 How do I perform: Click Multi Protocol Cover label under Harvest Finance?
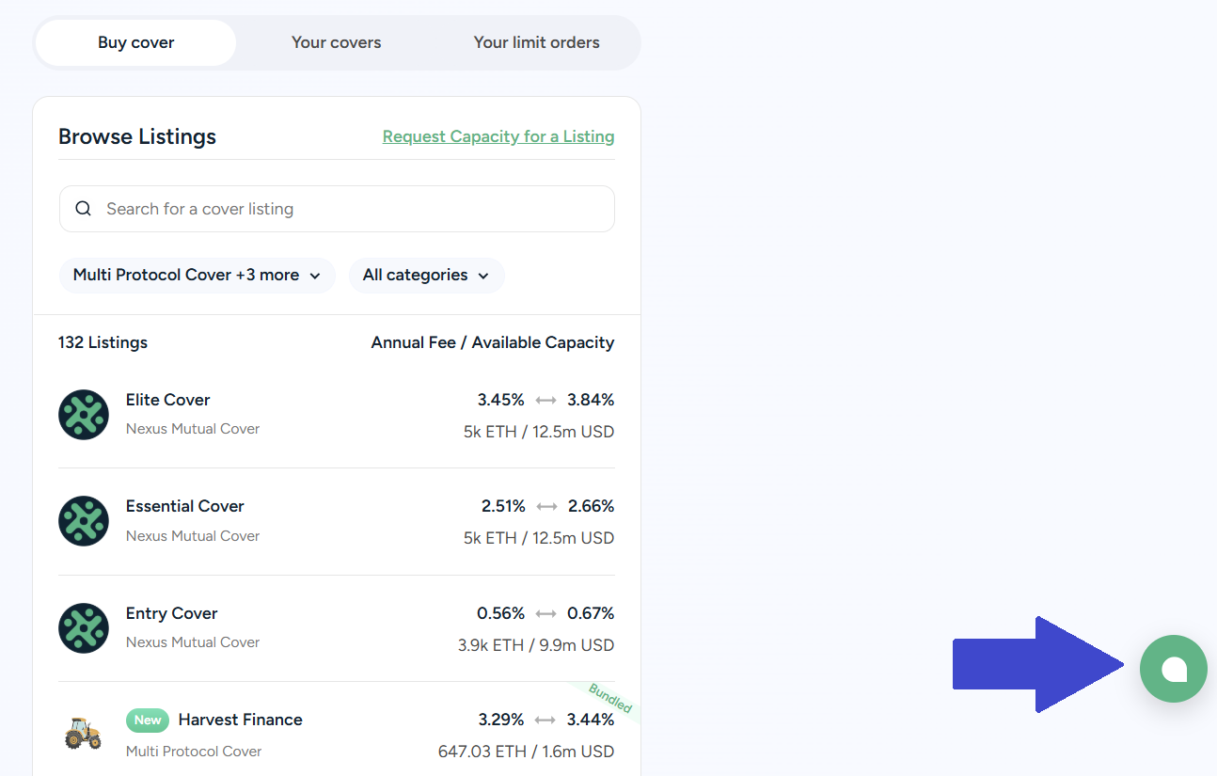click(x=194, y=752)
